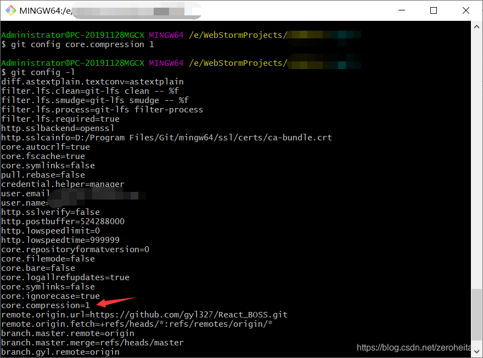483x358 pixels.
Task: Click the user.email config line
Action: pyautogui.click(x=33, y=193)
